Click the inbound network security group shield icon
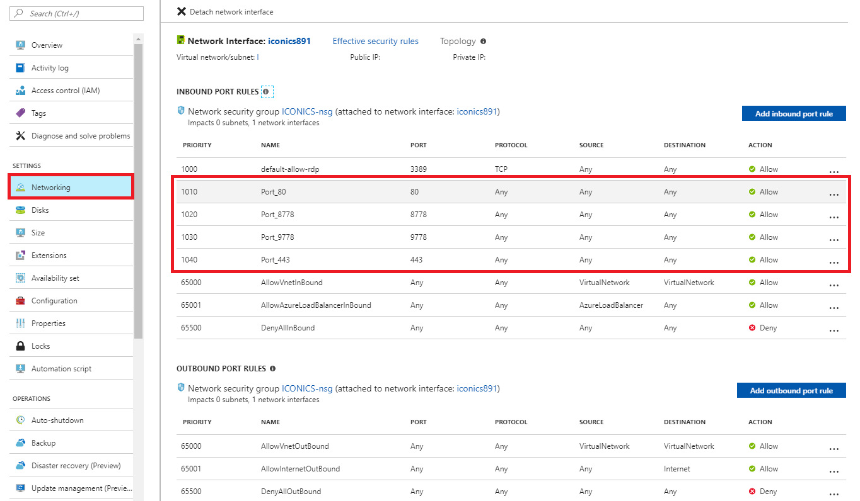This screenshot has width=860, height=501. click(x=181, y=111)
